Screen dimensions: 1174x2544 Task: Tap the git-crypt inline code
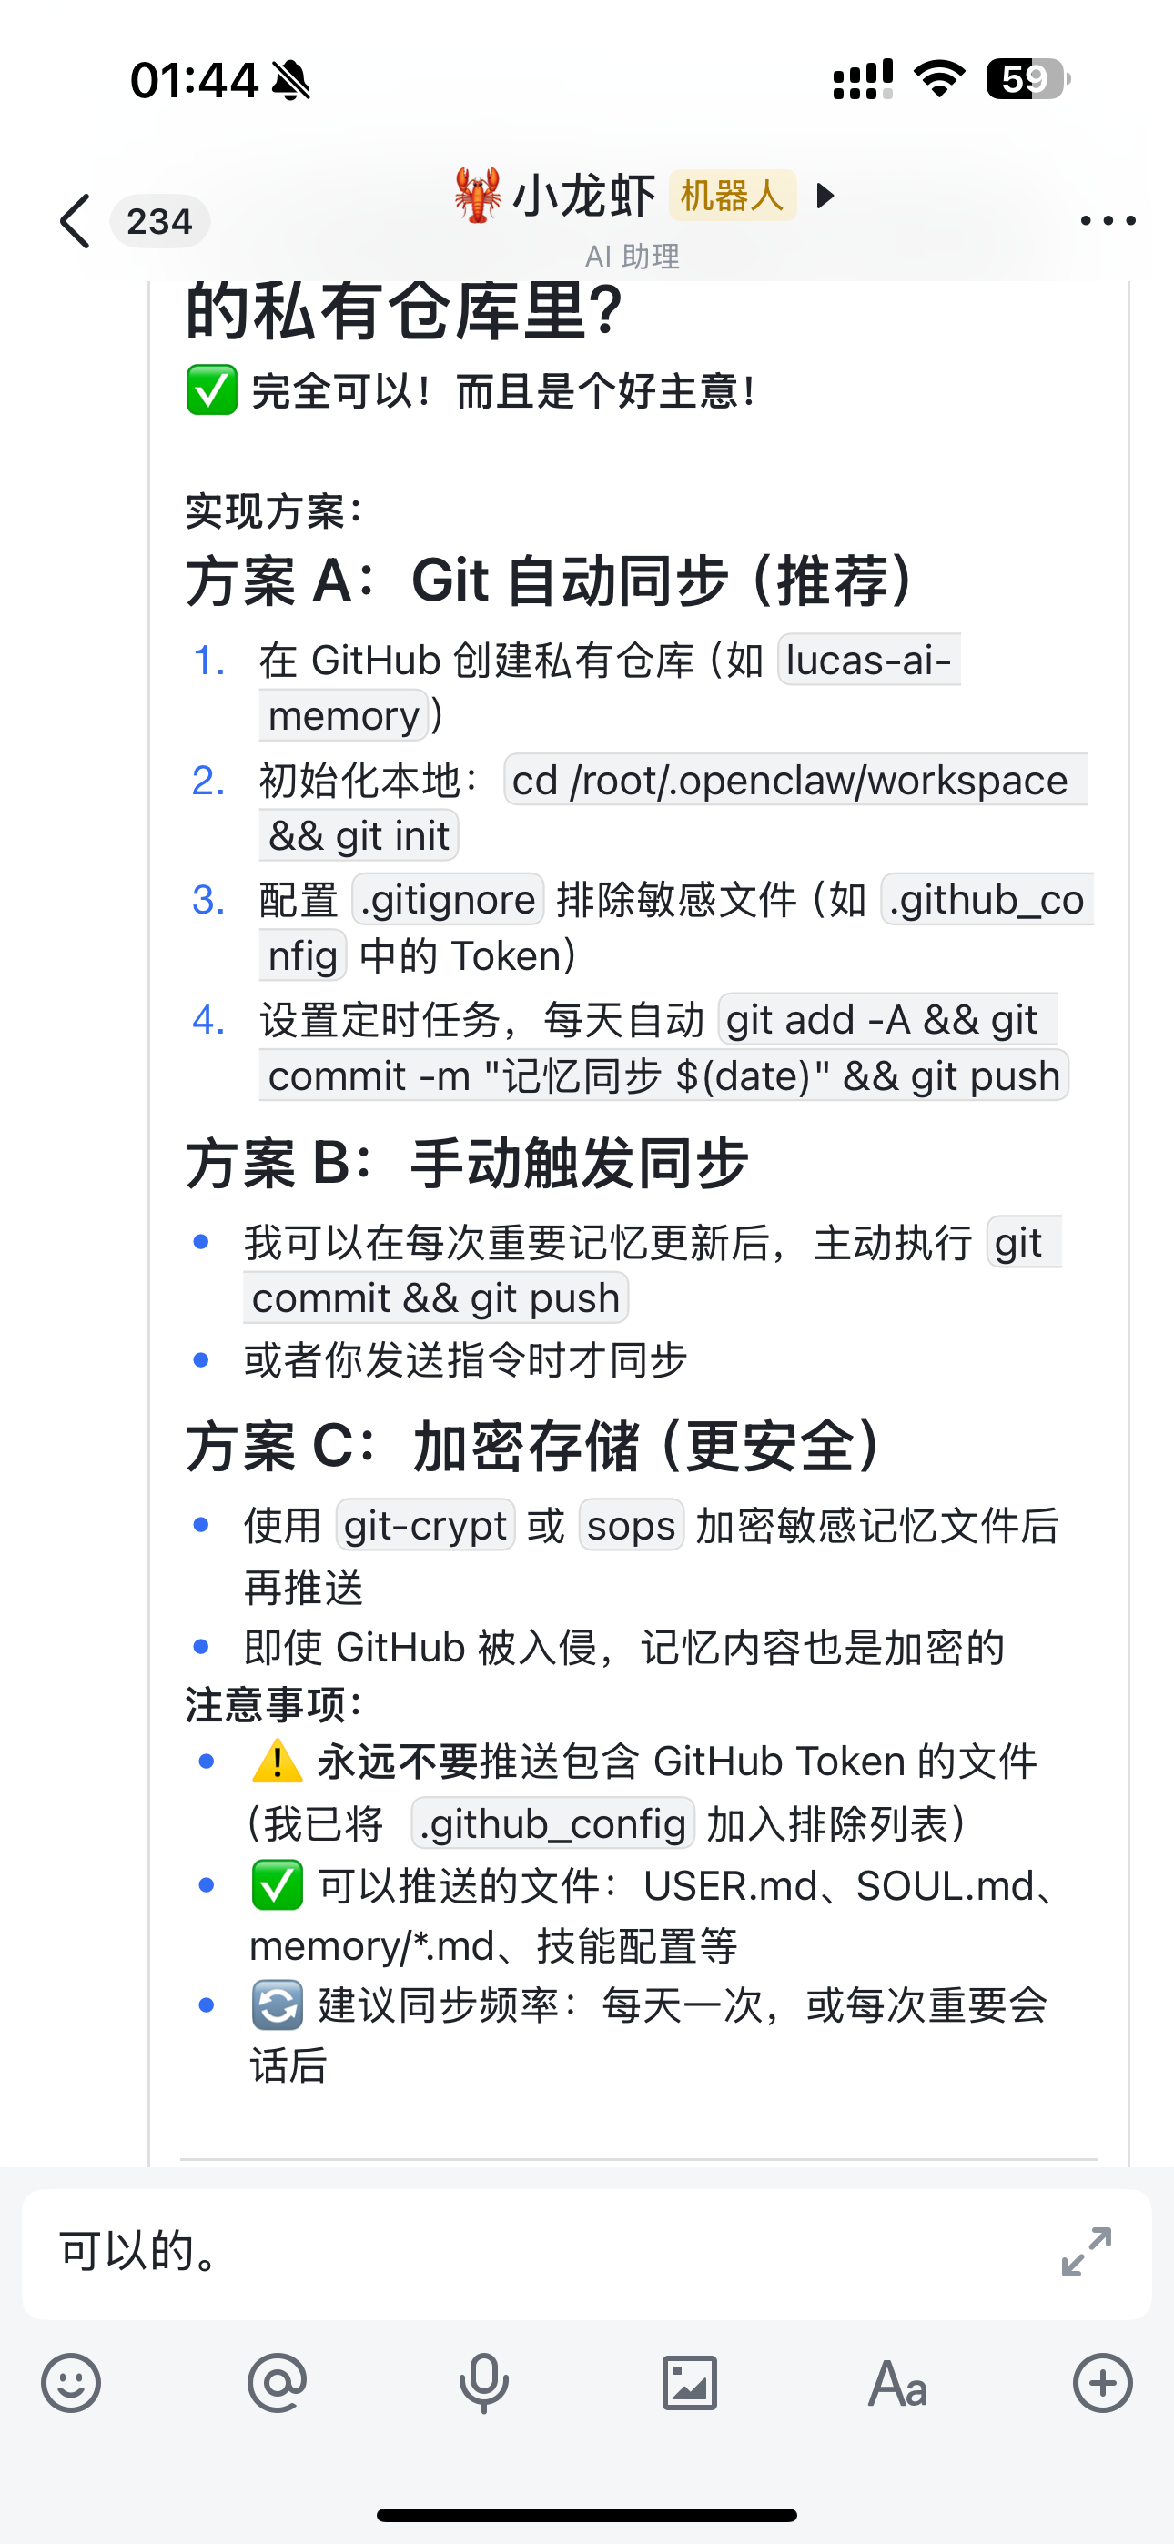tap(426, 1526)
